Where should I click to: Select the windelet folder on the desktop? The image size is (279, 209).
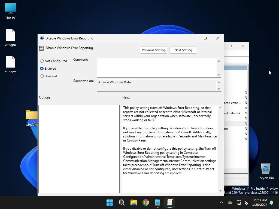click(32, 118)
